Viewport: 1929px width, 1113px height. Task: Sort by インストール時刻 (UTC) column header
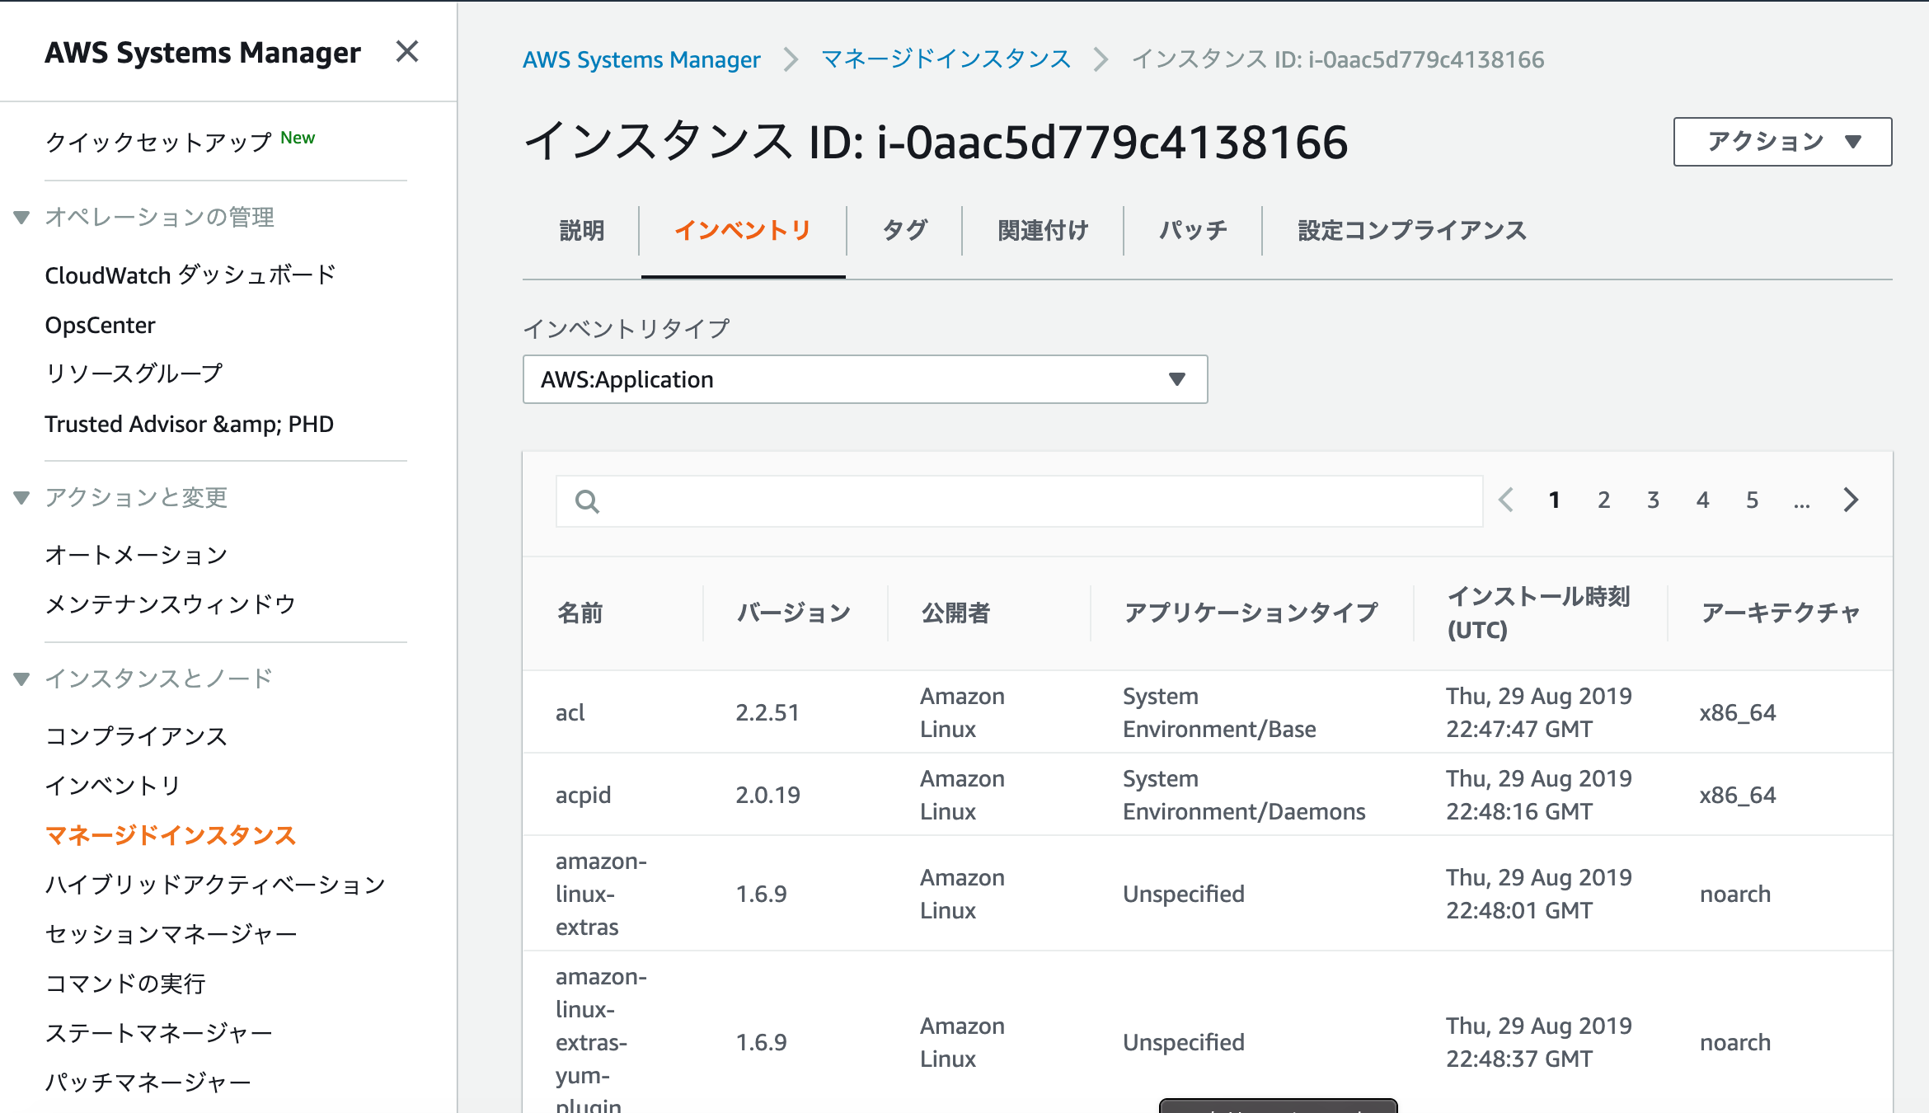point(1539,613)
